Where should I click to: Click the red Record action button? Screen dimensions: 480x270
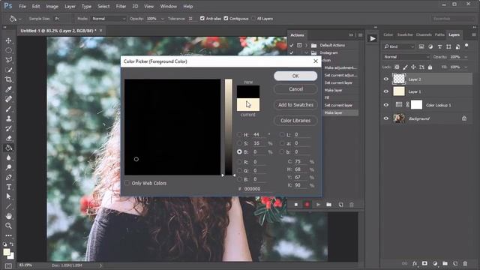307,205
